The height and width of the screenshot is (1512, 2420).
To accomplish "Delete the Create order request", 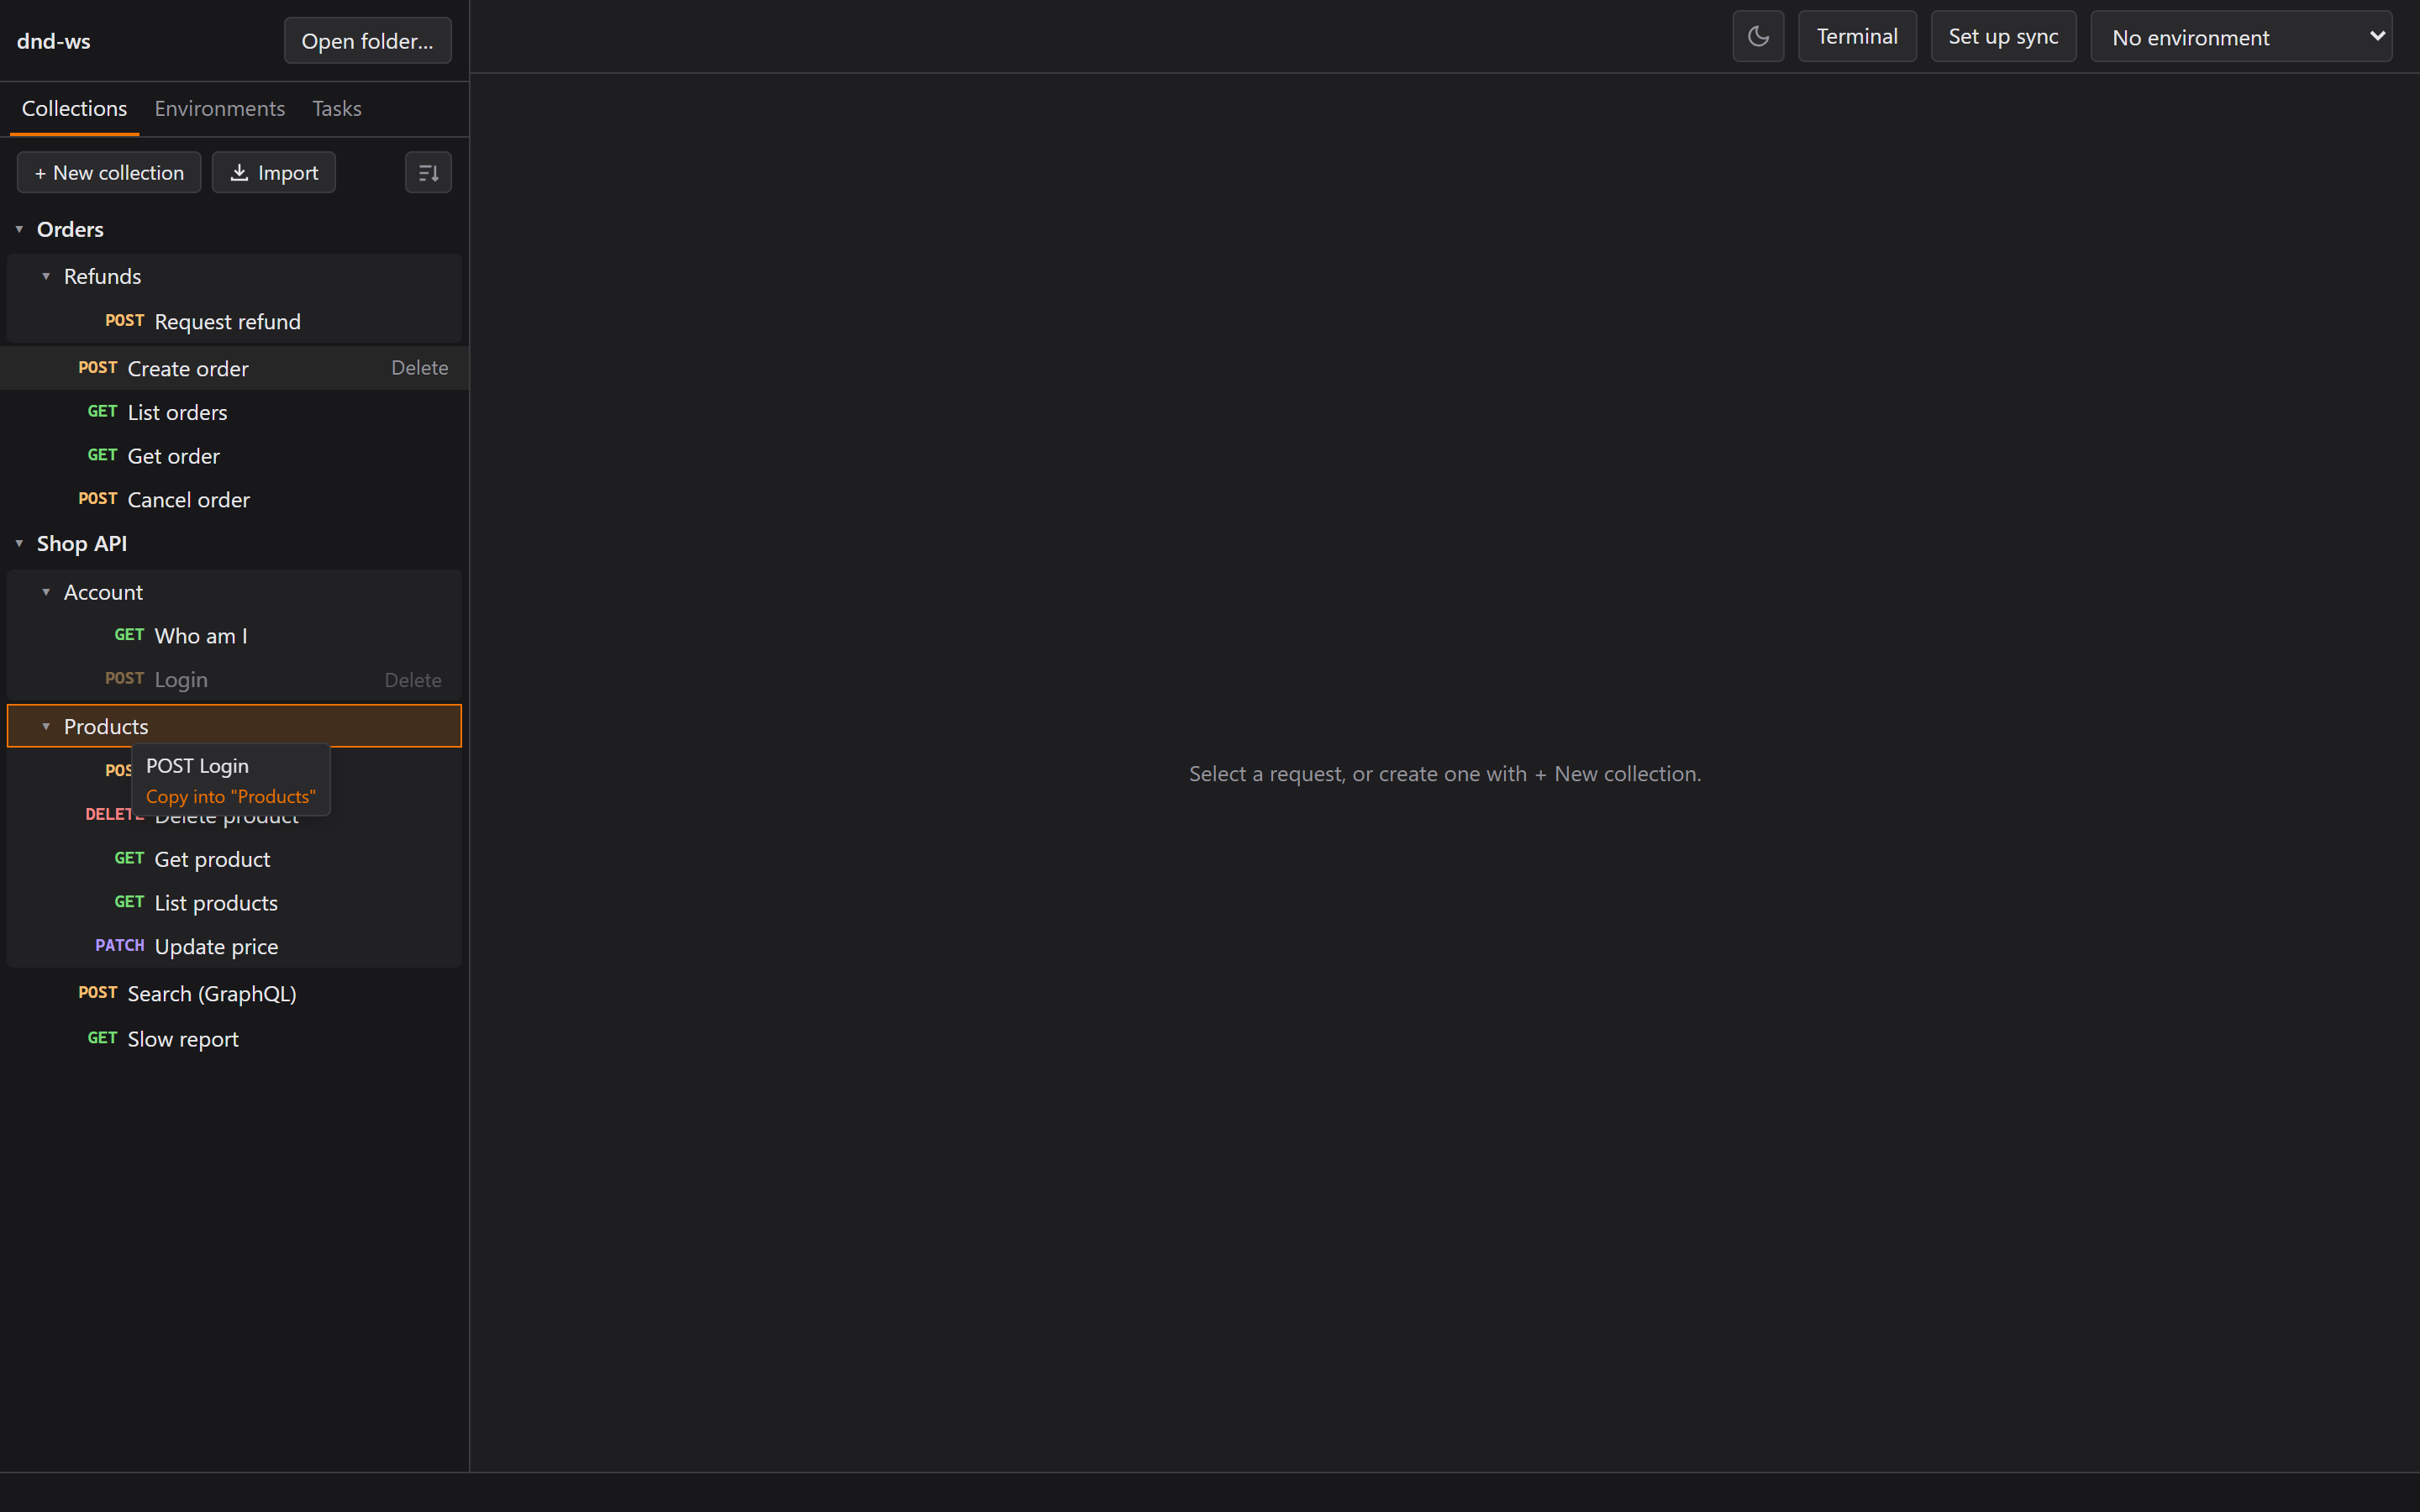I will coord(419,368).
